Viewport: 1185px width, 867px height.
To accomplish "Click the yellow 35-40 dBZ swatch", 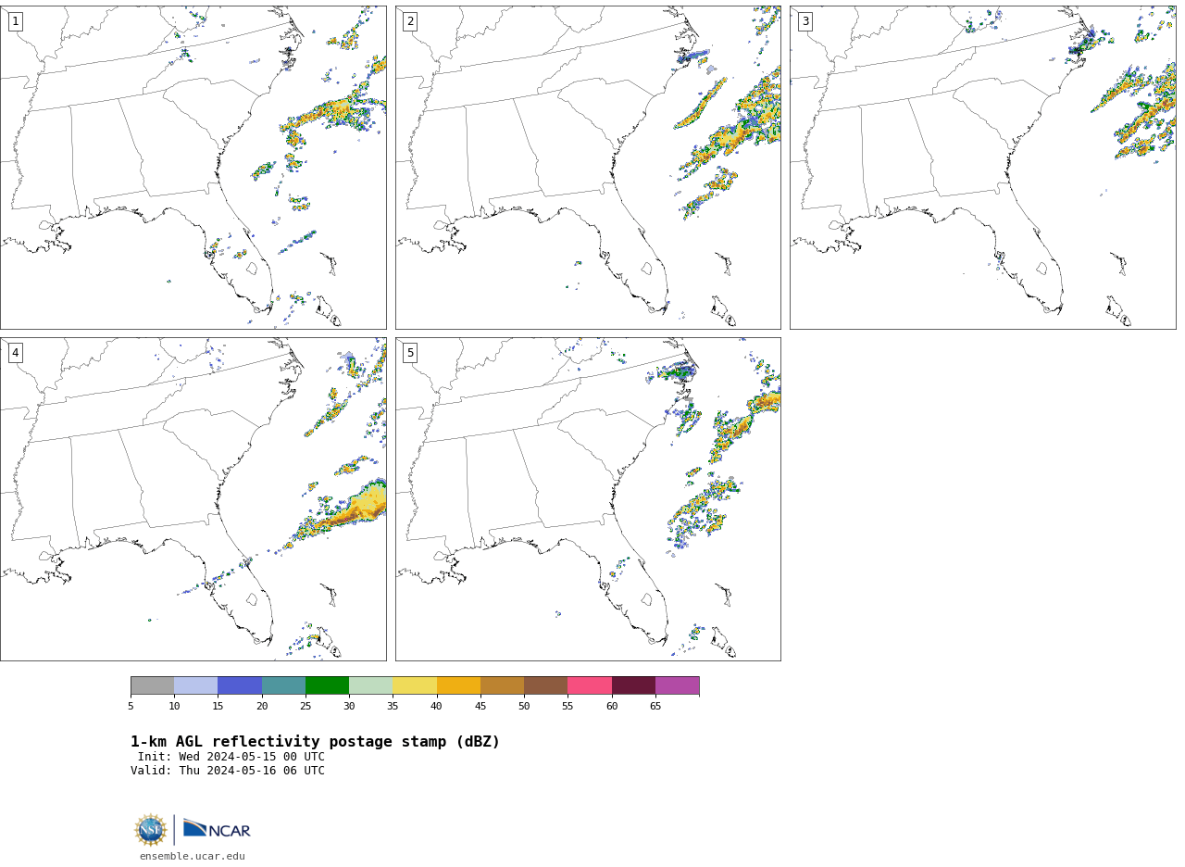I will click(x=415, y=685).
